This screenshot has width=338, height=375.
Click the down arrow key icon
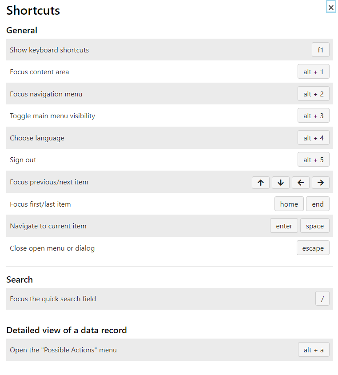click(281, 182)
